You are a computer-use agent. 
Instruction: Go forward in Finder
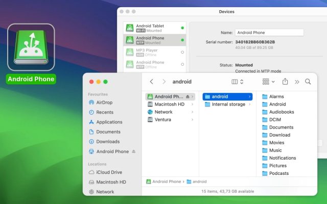(x=164, y=82)
